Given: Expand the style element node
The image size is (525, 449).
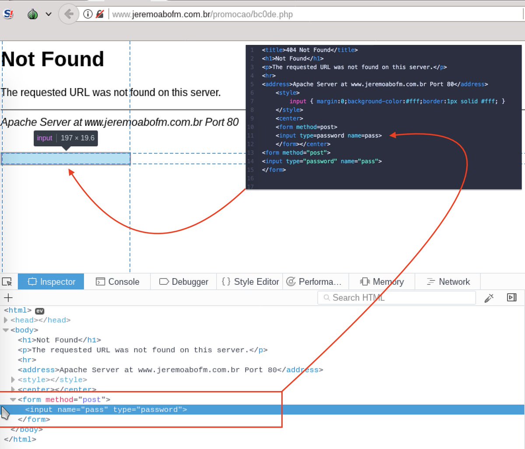Looking at the screenshot, I should (x=12, y=379).
